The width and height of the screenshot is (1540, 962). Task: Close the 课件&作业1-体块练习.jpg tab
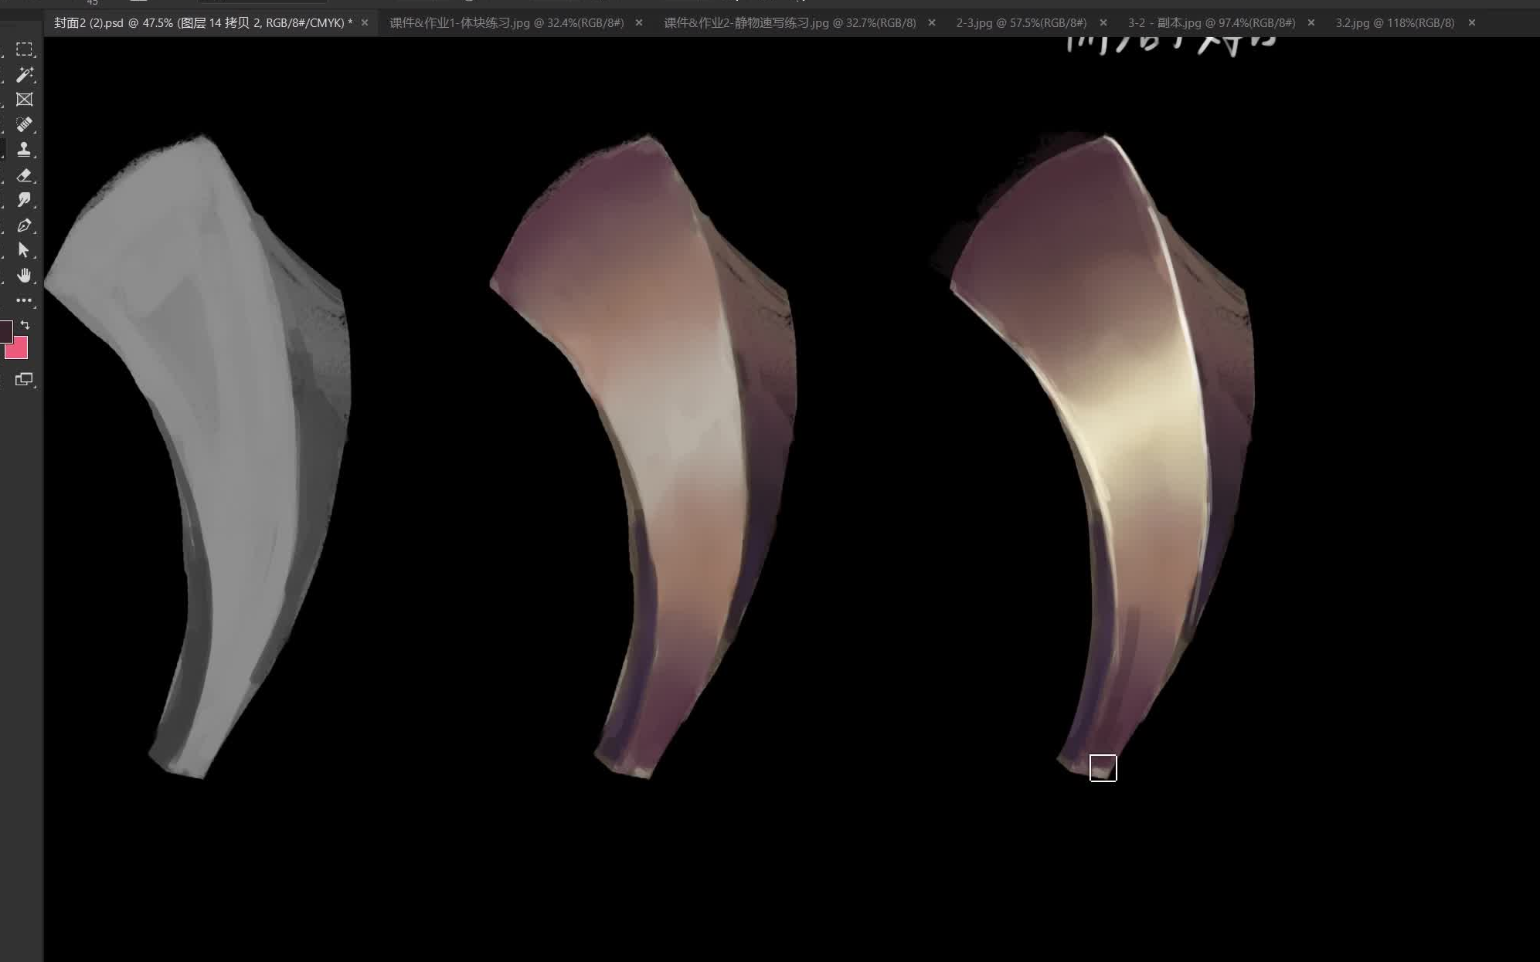click(639, 23)
